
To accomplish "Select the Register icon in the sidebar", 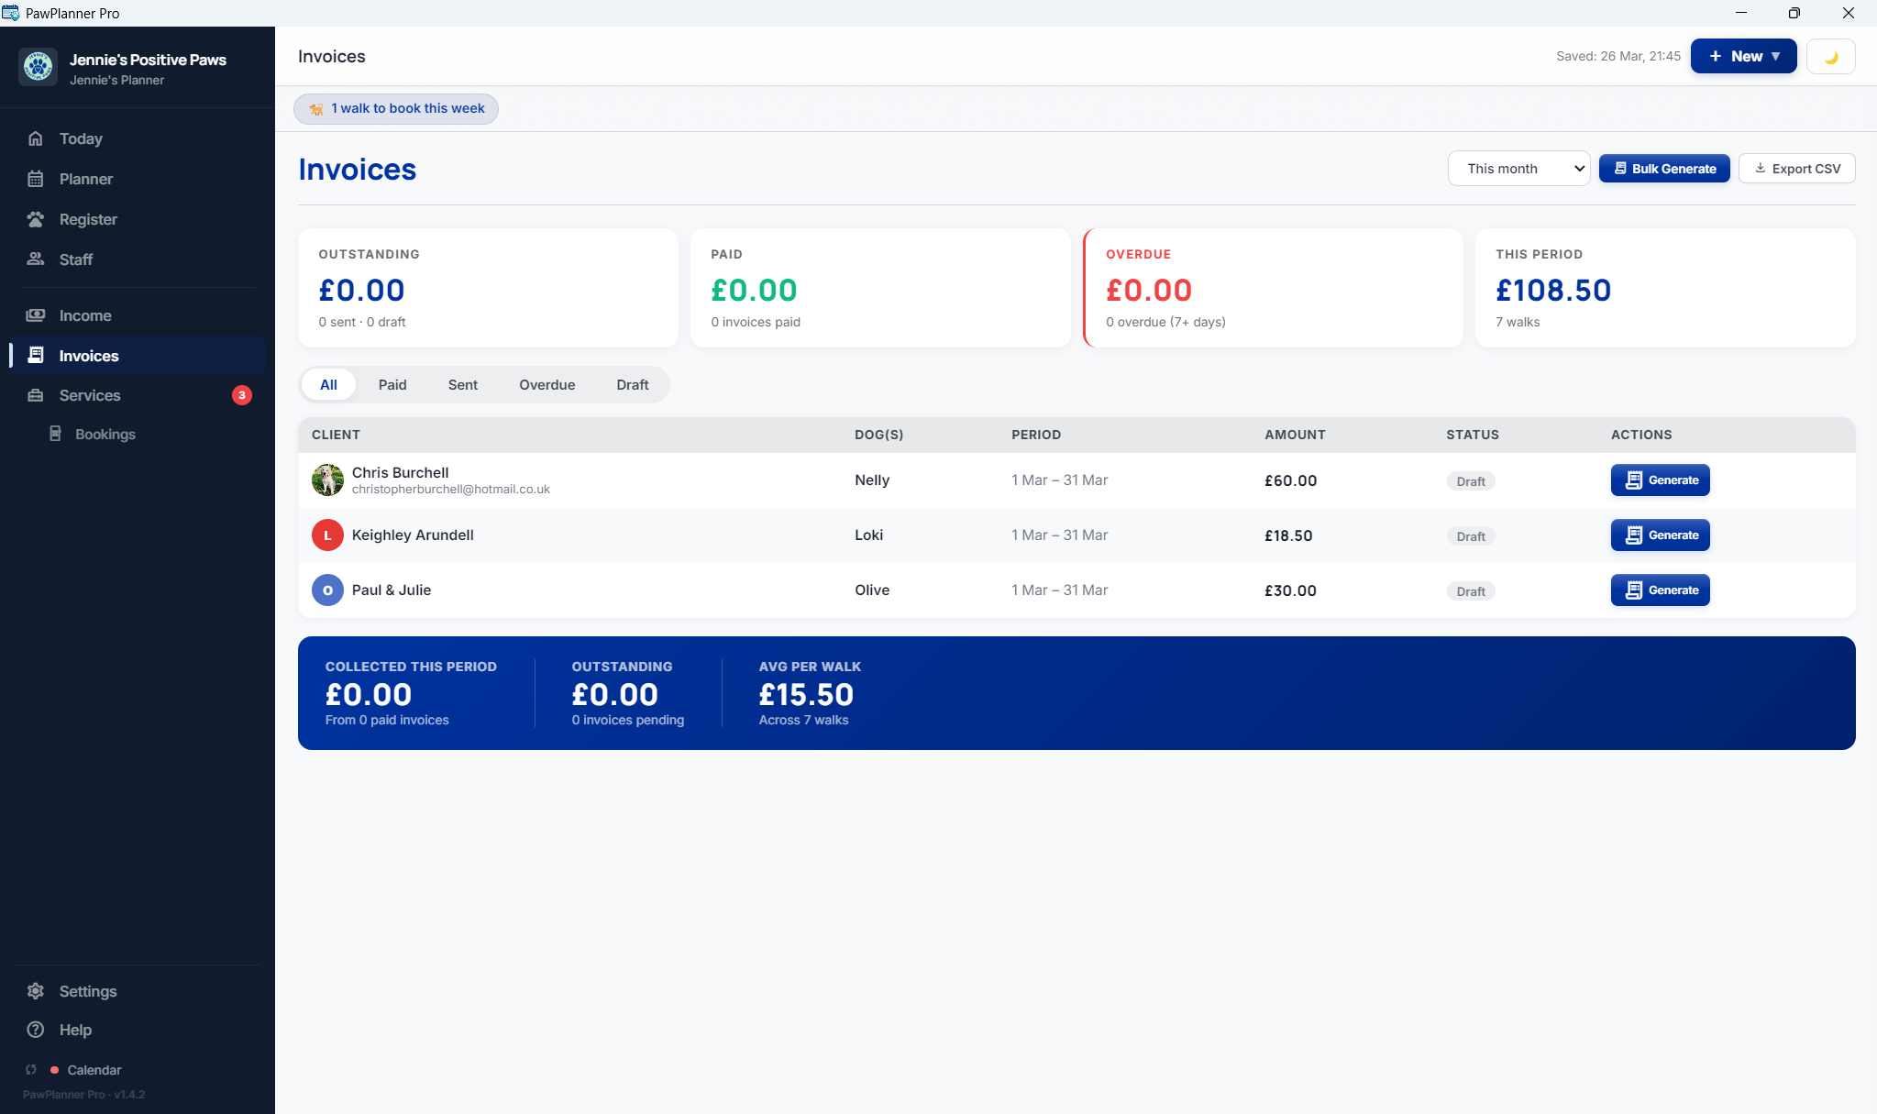I will click(35, 219).
